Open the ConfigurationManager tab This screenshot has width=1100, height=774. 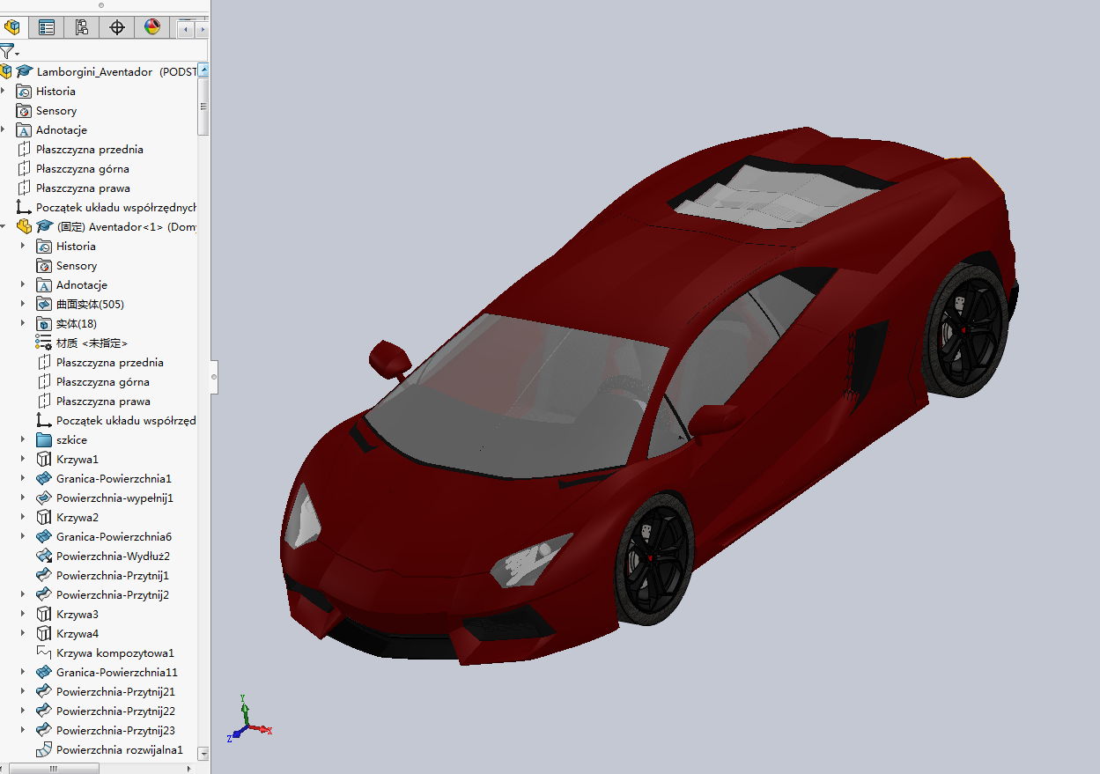(81, 27)
